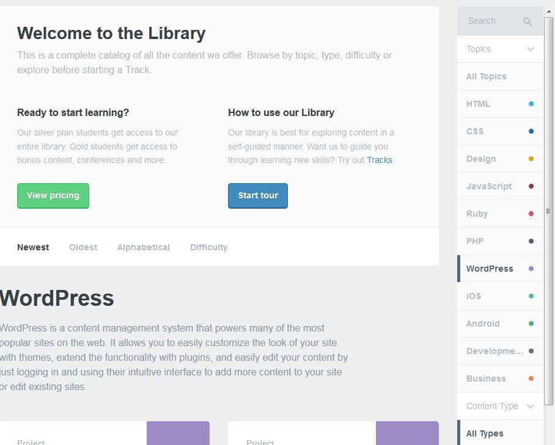
Task: Click the teal iOS color dot
Action: (531, 296)
